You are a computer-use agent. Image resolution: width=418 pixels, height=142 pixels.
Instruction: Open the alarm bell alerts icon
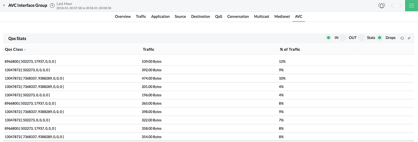coord(382,6)
